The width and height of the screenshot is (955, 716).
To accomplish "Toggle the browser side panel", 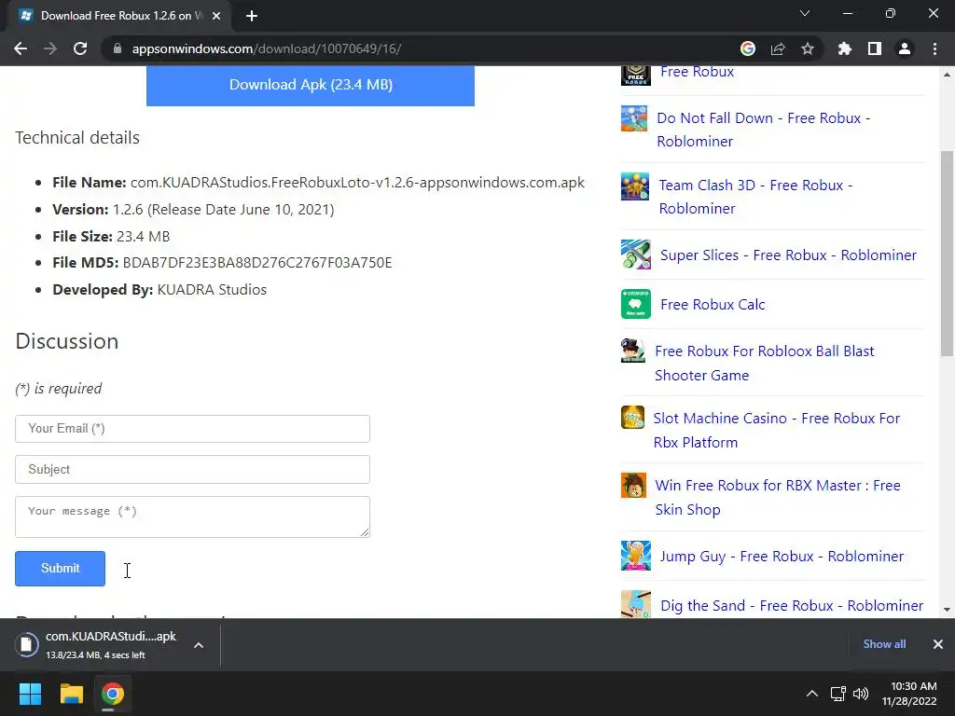I will [x=875, y=48].
